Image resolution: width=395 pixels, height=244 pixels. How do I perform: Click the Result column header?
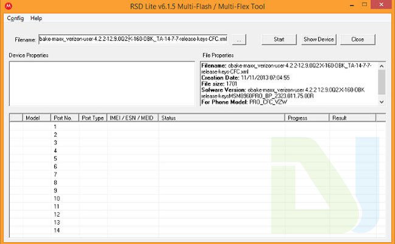click(352, 118)
